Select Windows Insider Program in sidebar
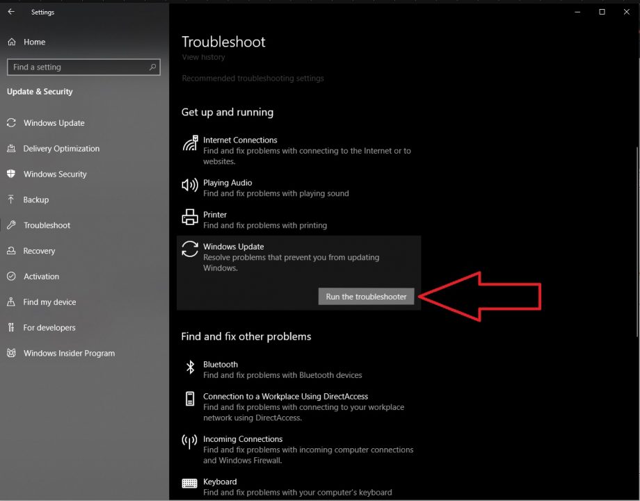The height and width of the screenshot is (501, 640). [69, 353]
